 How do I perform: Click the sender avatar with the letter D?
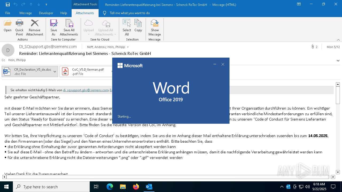pos(8,50)
